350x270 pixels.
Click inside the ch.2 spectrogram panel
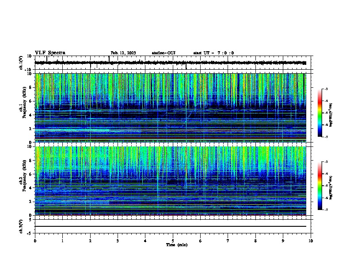click(170, 181)
